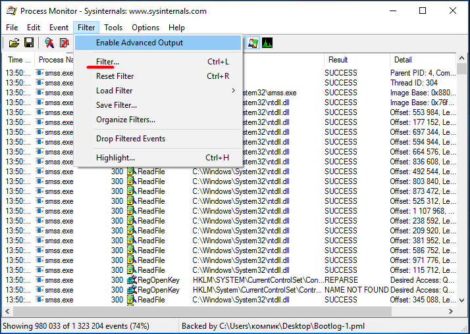
Task: Expand the Load Filter submenu
Action: tap(158, 91)
